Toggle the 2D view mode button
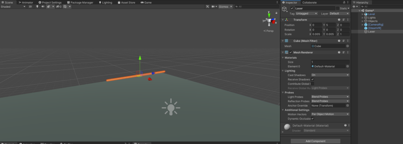Viewport: 403px width, 144px height. pos(30,7)
